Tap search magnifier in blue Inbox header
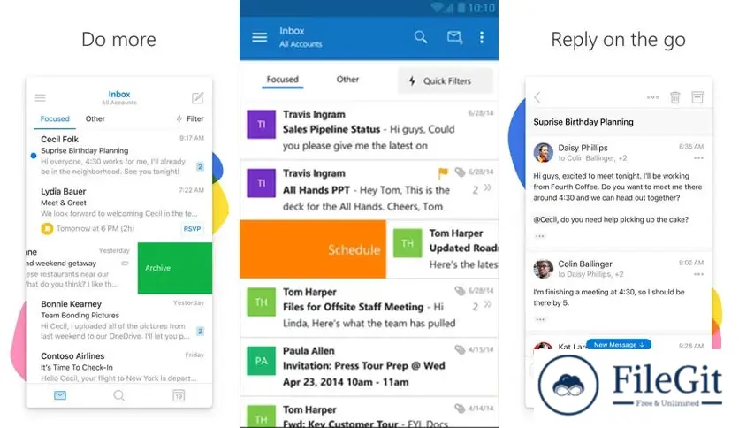 click(x=421, y=37)
